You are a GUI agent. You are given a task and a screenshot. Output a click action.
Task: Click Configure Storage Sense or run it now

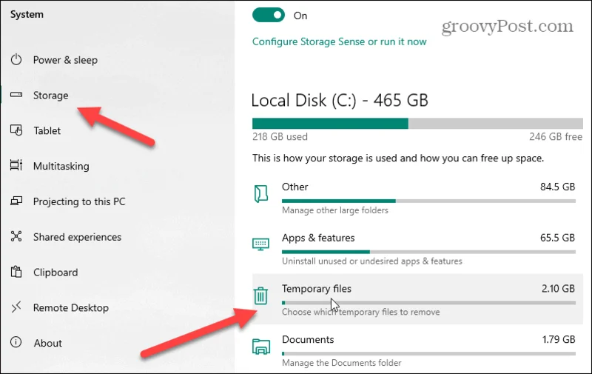339,41
